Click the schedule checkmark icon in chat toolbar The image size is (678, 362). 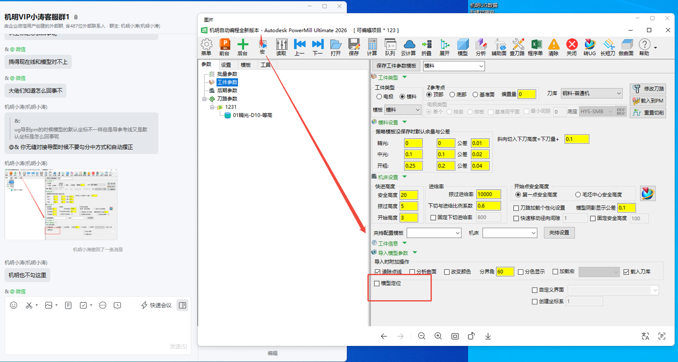tap(83, 305)
